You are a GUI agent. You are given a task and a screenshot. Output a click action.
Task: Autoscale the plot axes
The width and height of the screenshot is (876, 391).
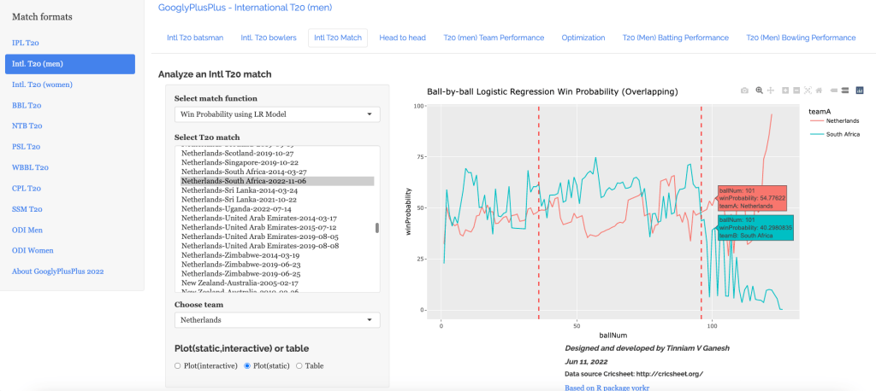tap(808, 90)
